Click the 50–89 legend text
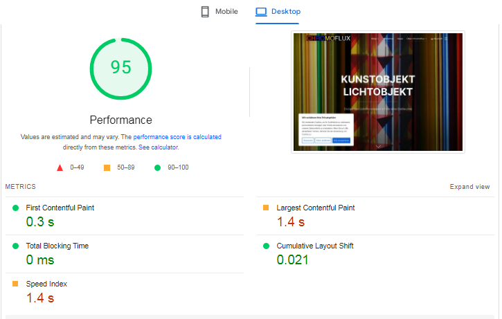 (126, 167)
